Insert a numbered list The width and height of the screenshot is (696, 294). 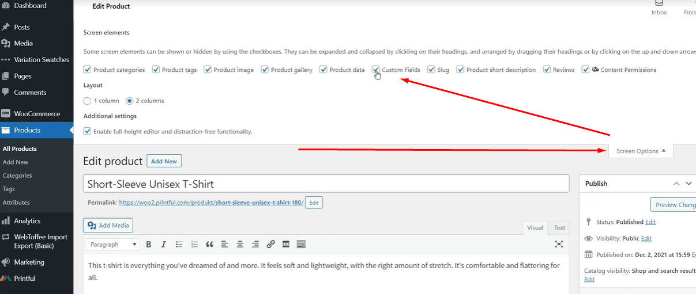194,245
